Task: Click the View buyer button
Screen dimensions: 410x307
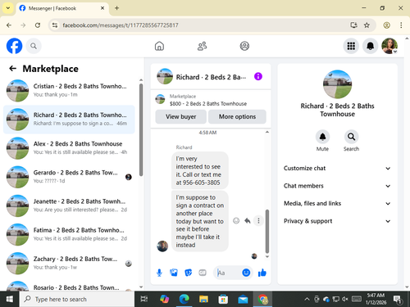Action: [180, 116]
